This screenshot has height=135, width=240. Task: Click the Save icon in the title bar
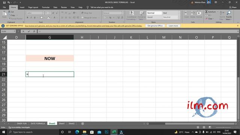click(4, 3)
